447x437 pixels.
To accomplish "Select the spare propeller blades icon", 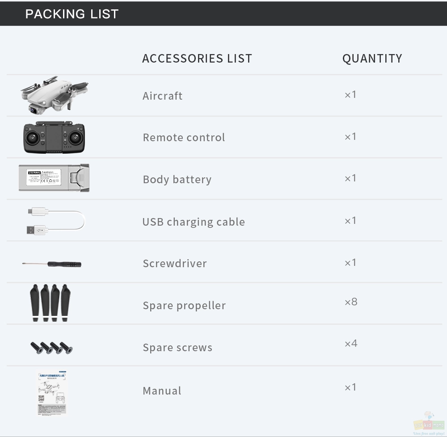I will tap(50, 303).
